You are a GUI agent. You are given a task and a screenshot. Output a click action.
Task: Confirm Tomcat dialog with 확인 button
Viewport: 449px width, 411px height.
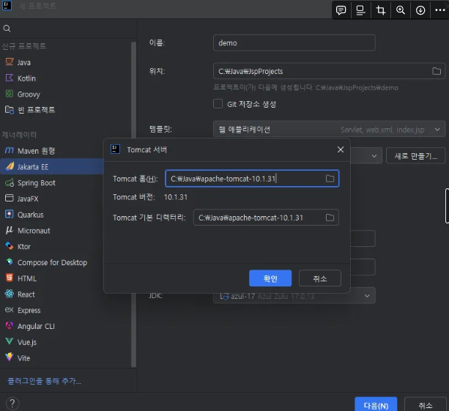(x=270, y=278)
